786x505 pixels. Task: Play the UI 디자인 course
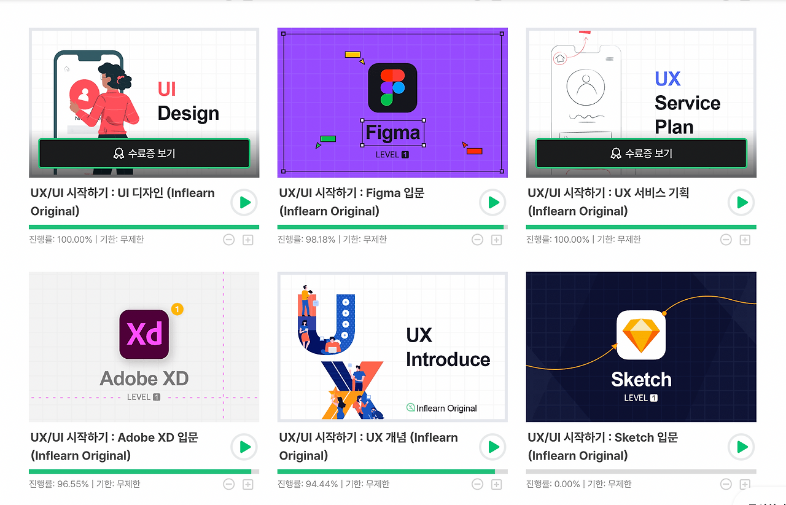coord(244,202)
